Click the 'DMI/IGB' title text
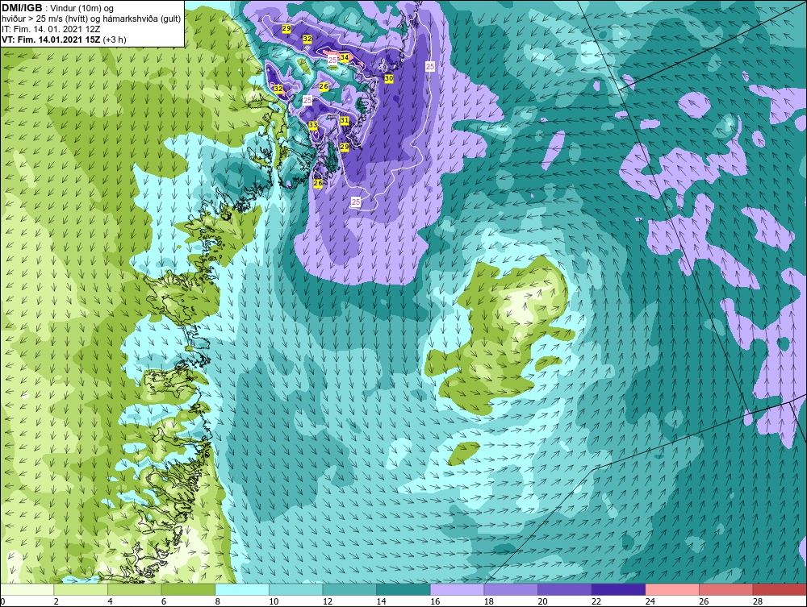This screenshot has height=607, width=807. point(22,8)
